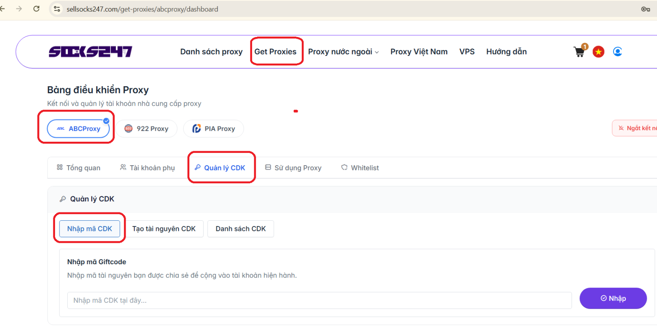Expand the Proxy nước ngoài dropdown

click(343, 52)
